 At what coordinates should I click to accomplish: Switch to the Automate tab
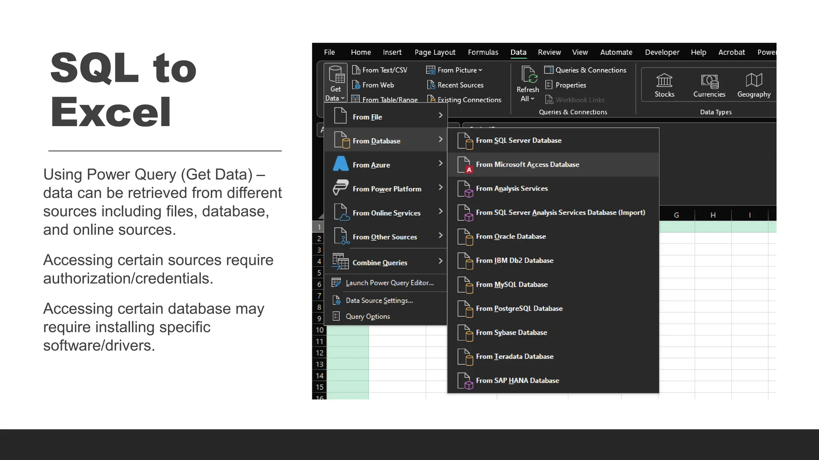(x=616, y=52)
